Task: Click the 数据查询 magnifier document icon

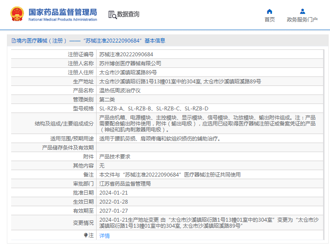Action: click(x=112, y=15)
